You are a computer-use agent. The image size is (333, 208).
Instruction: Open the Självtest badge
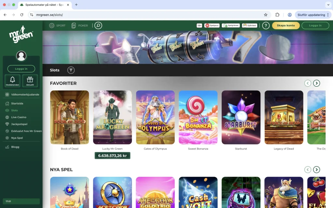249,25
